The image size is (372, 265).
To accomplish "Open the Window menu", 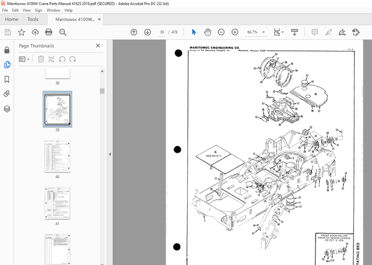I will [53, 10].
